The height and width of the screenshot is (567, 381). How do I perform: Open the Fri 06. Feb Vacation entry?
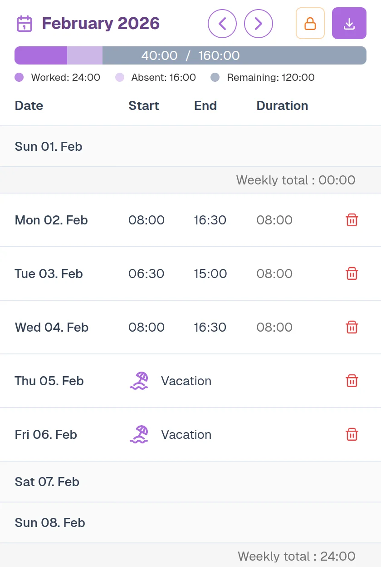point(186,435)
